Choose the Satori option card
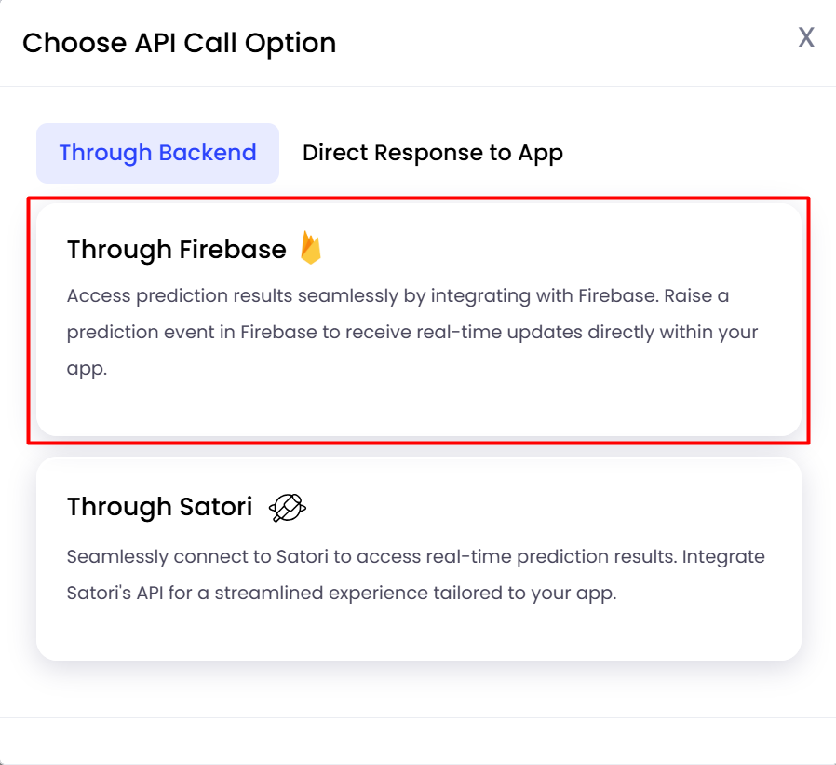 (x=419, y=558)
